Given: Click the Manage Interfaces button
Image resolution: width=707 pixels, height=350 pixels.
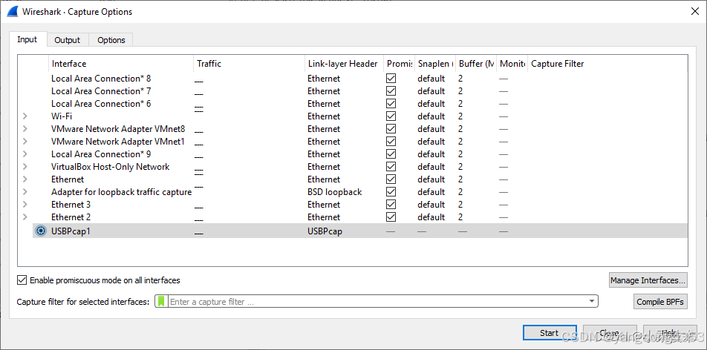Looking at the screenshot, I should click(x=648, y=280).
